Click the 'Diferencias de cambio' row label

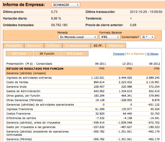click(x=21, y=118)
